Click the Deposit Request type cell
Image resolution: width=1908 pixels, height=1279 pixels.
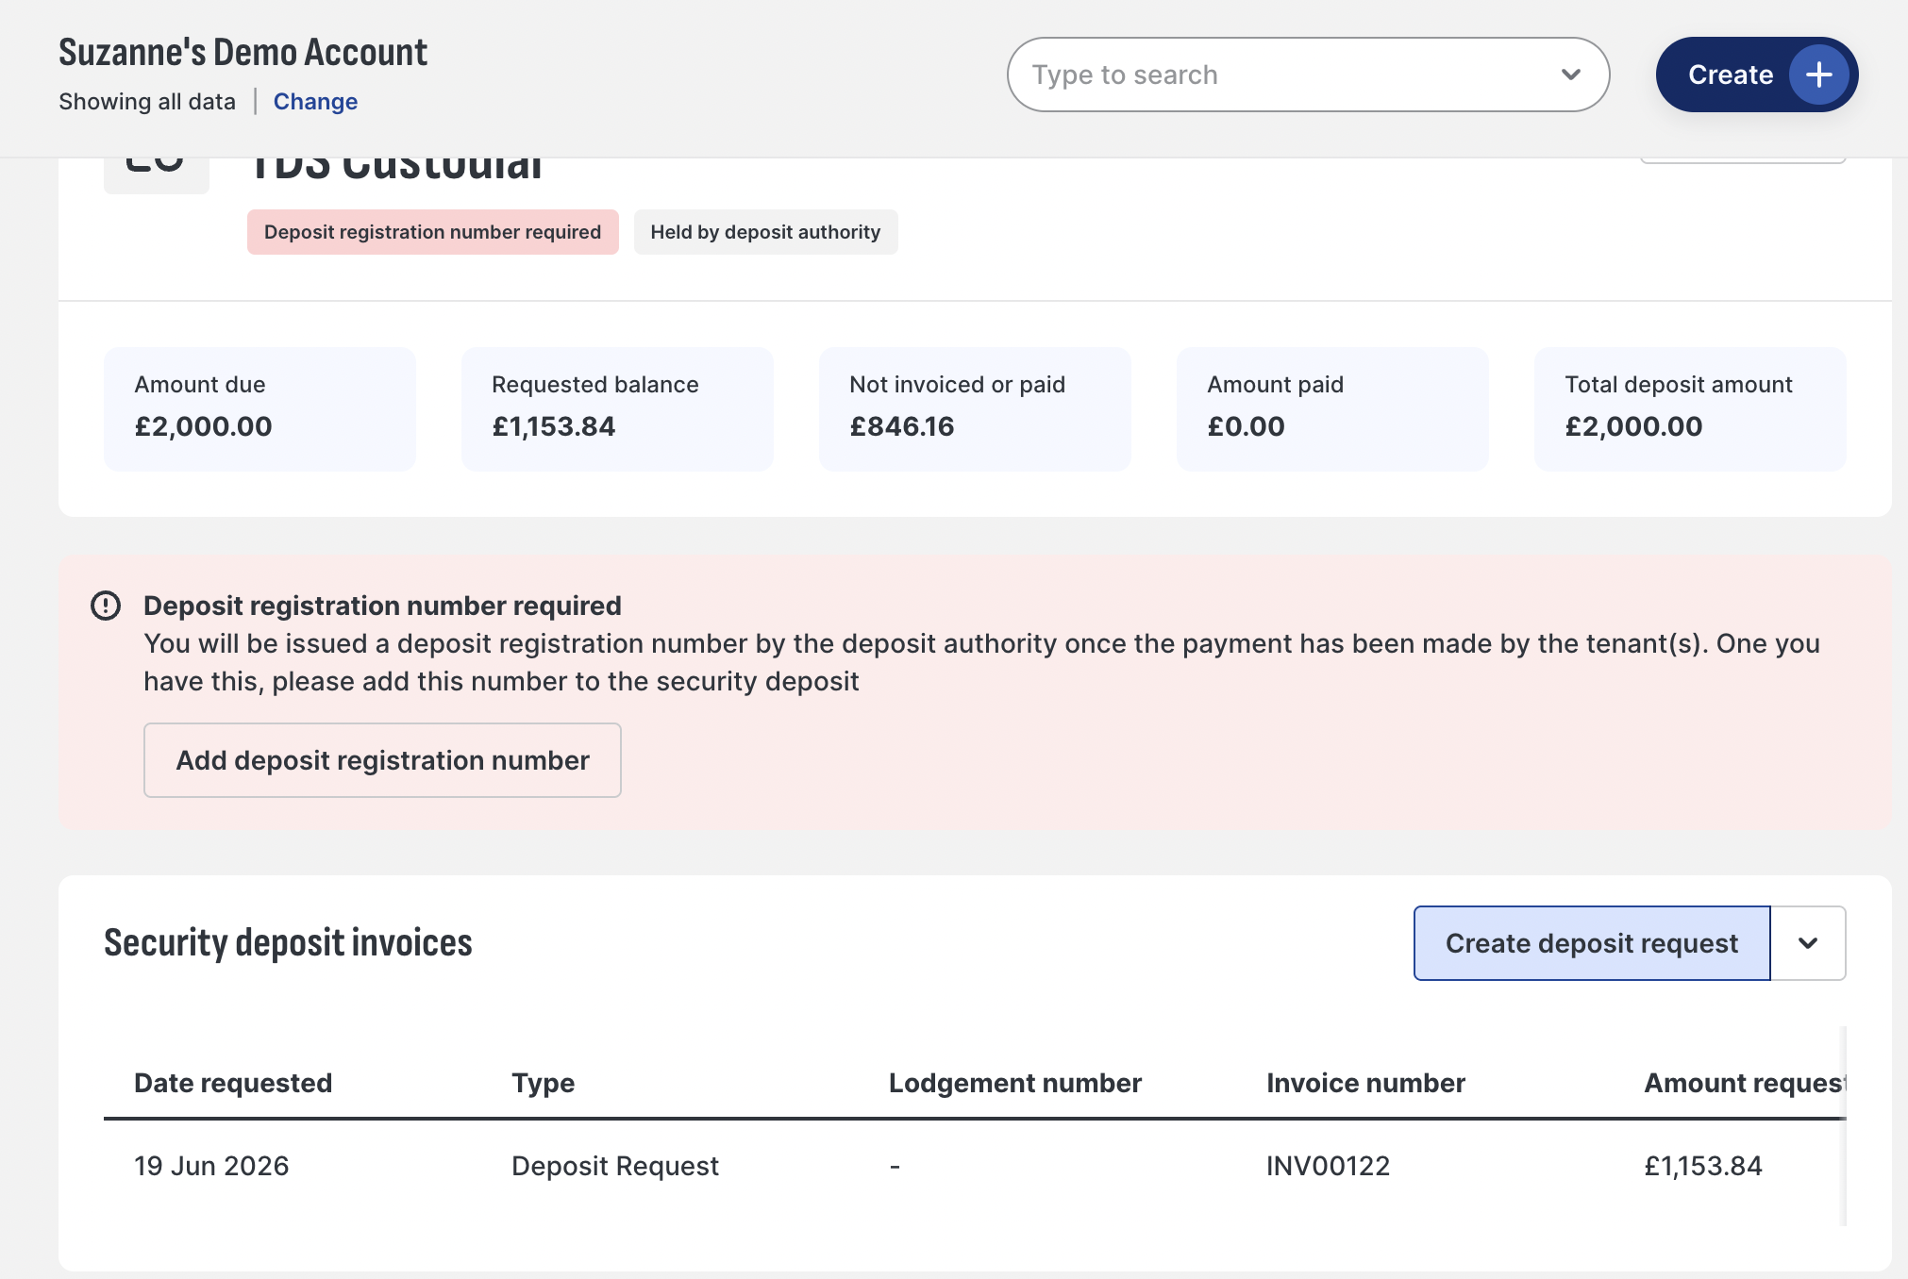(x=615, y=1166)
